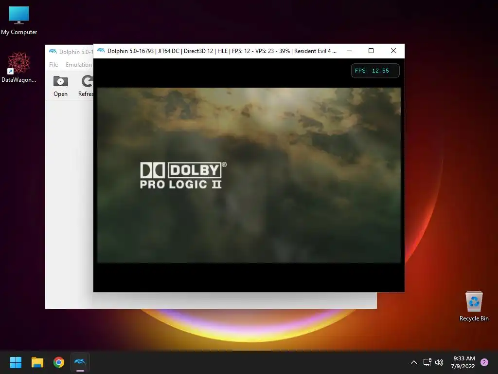
Task: Expand the hidden system tray icons chevron
Action: pos(413,362)
